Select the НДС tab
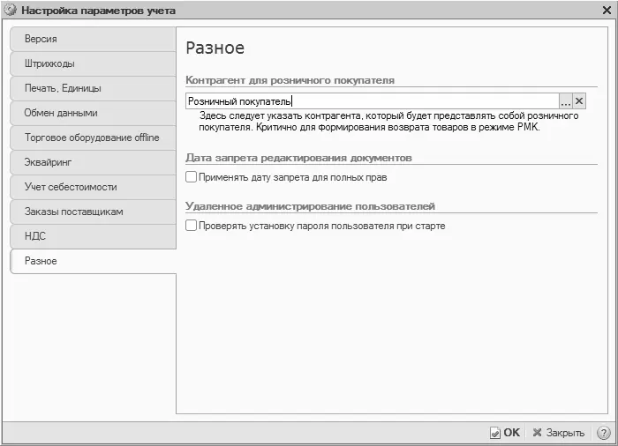The image size is (618, 446). pyautogui.click(x=93, y=236)
